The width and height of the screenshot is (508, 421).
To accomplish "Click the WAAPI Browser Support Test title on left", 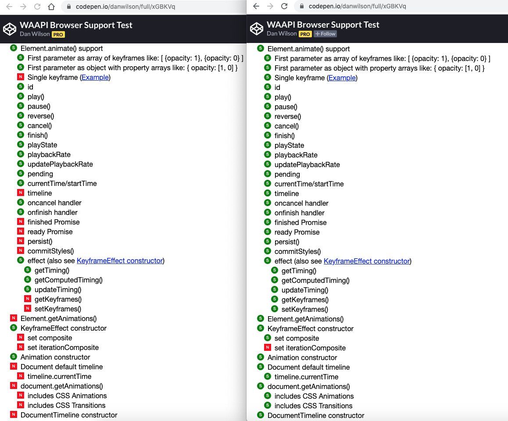I will 76,25.
